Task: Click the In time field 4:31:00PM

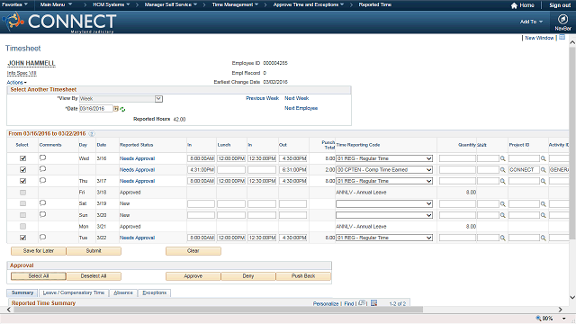Action: (x=201, y=170)
